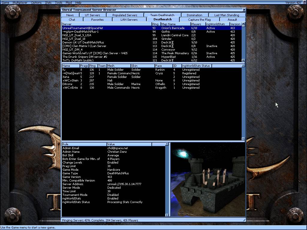Select NGI_UT_Duel_9_USA server
Image resolution: width=307 pixels, height=230 pixels.
pyautogui.click(x=152, y=35)
